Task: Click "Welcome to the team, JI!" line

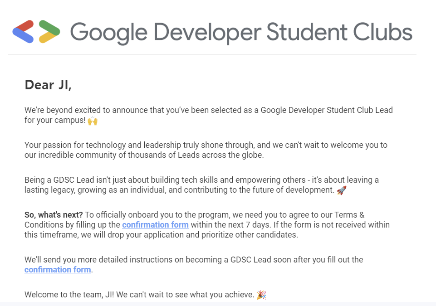Action: coord(139,295)
